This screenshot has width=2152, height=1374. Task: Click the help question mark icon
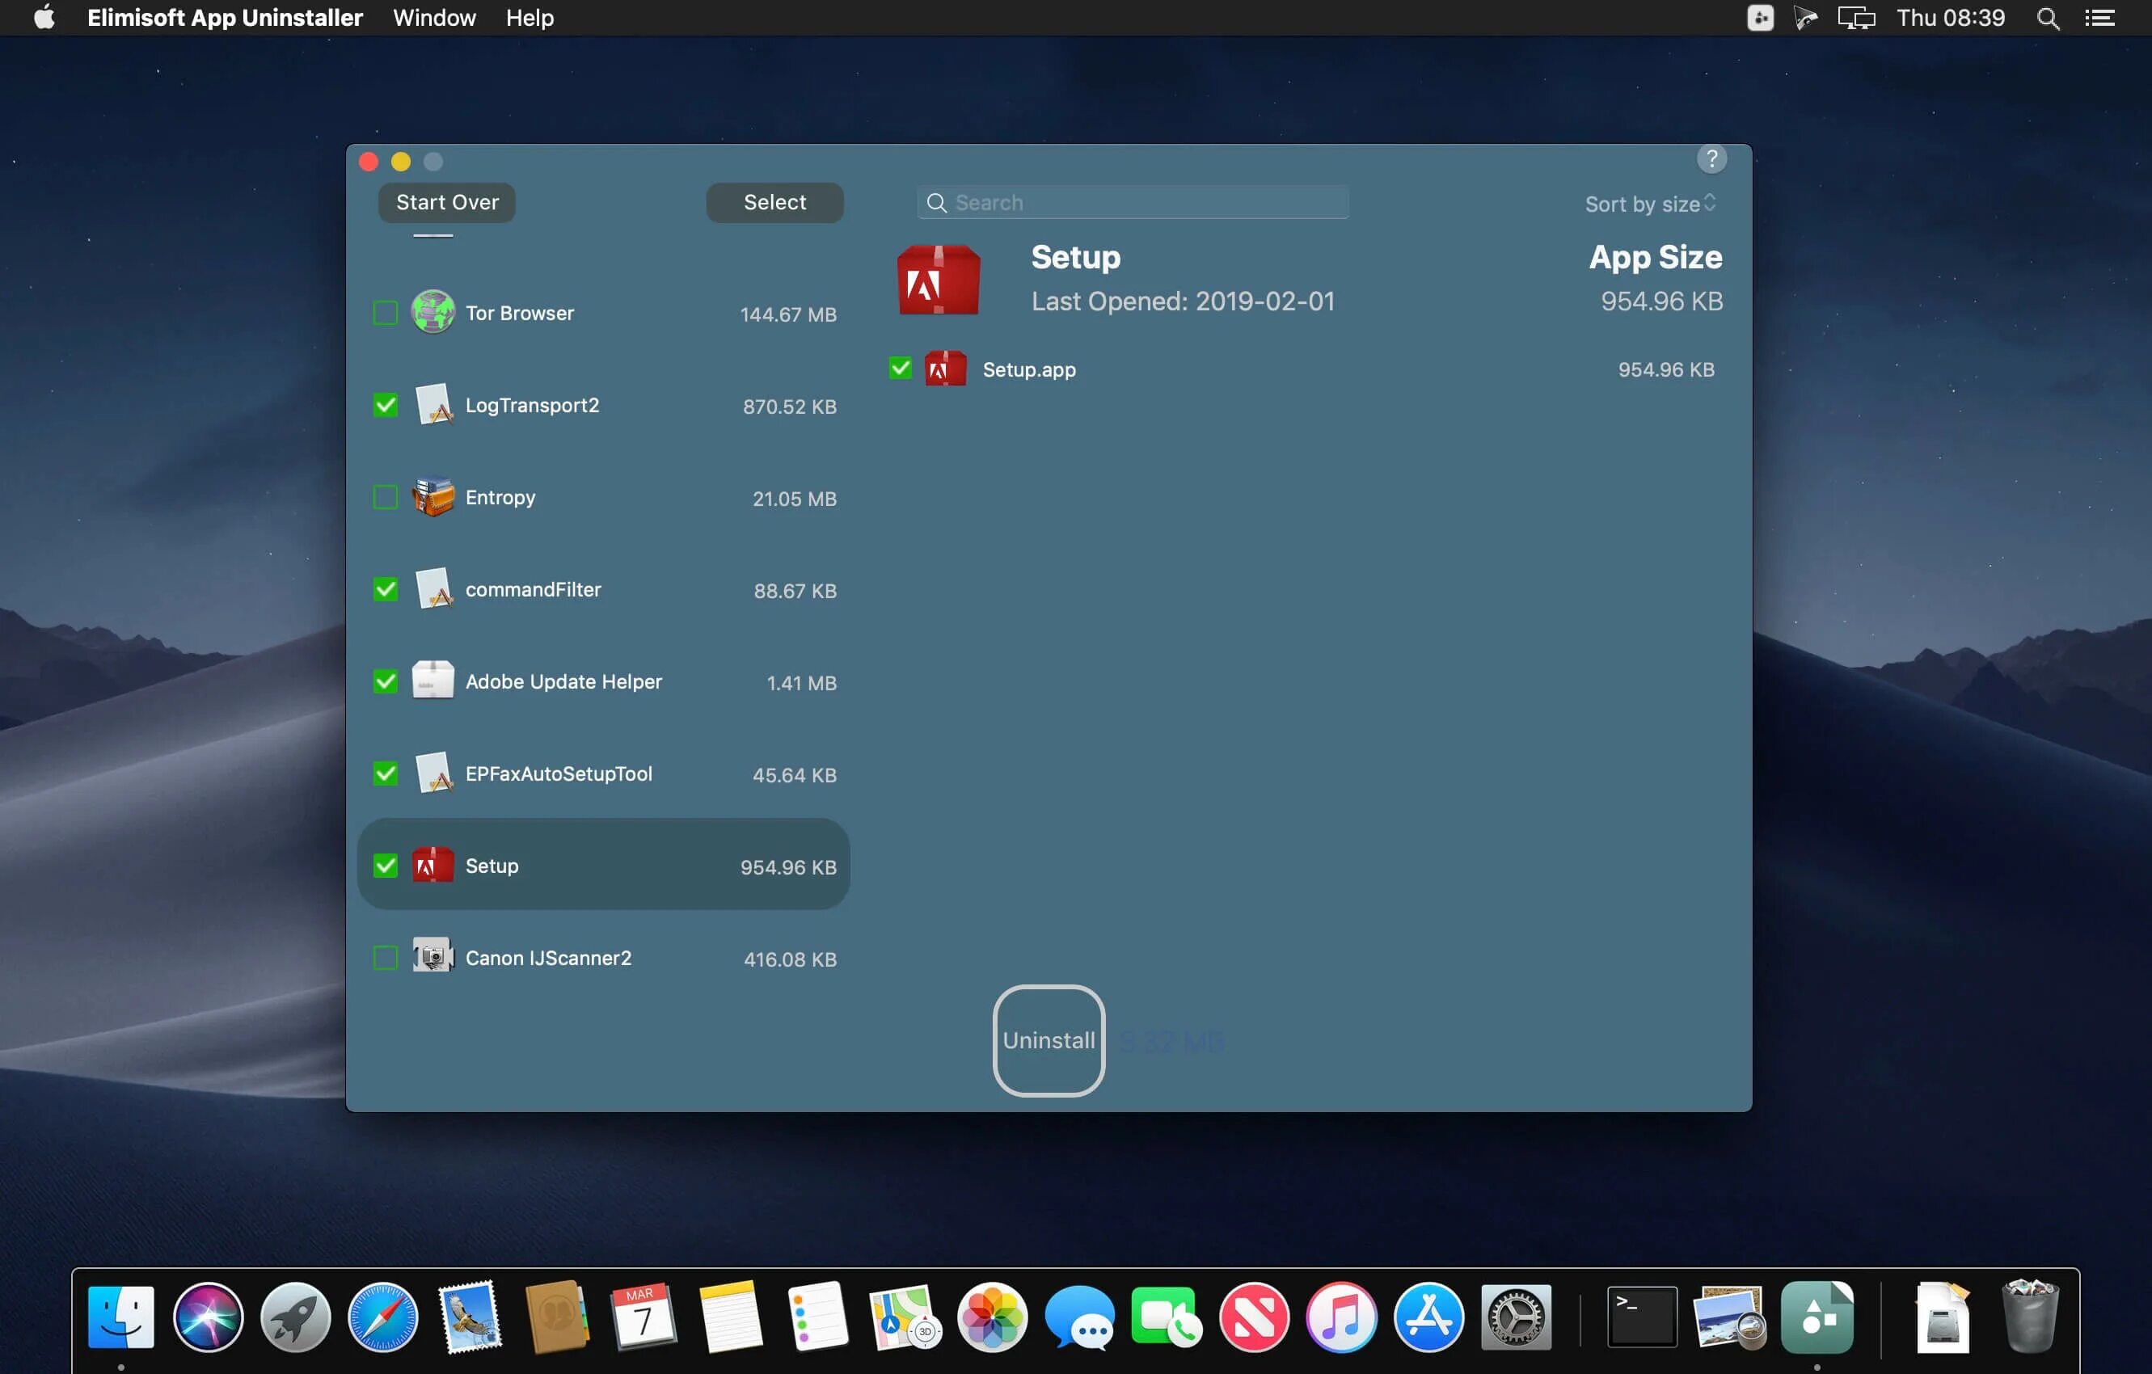(1711, 159)
